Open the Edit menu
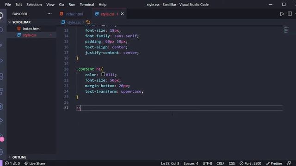This screenshot has height=166, width=296. [18, 5]
